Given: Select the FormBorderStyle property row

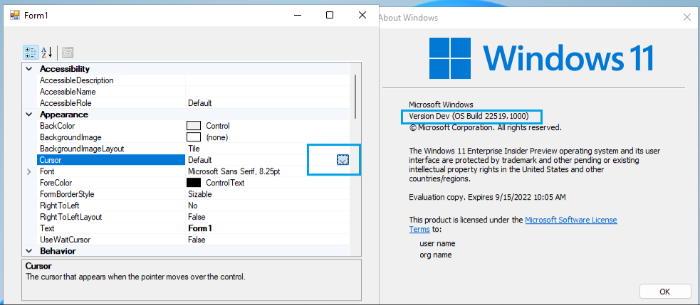Looking at the screenshot, I should click(x=193, y=194).
